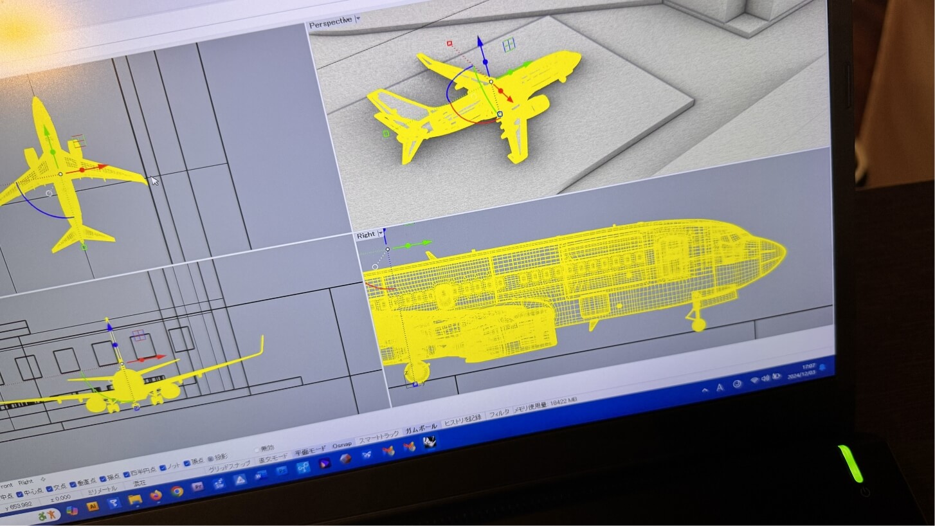Viewport: 935px width, 526px height.
Task: Open the Perspective viewport dropdown arrow
Action: coord(358,19)
